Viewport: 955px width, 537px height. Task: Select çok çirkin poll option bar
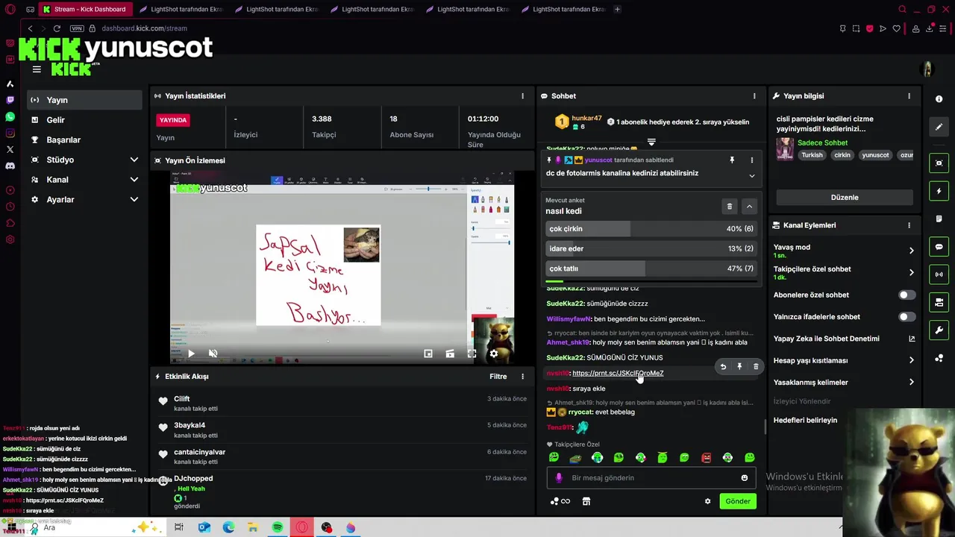[x=651, y=229]
